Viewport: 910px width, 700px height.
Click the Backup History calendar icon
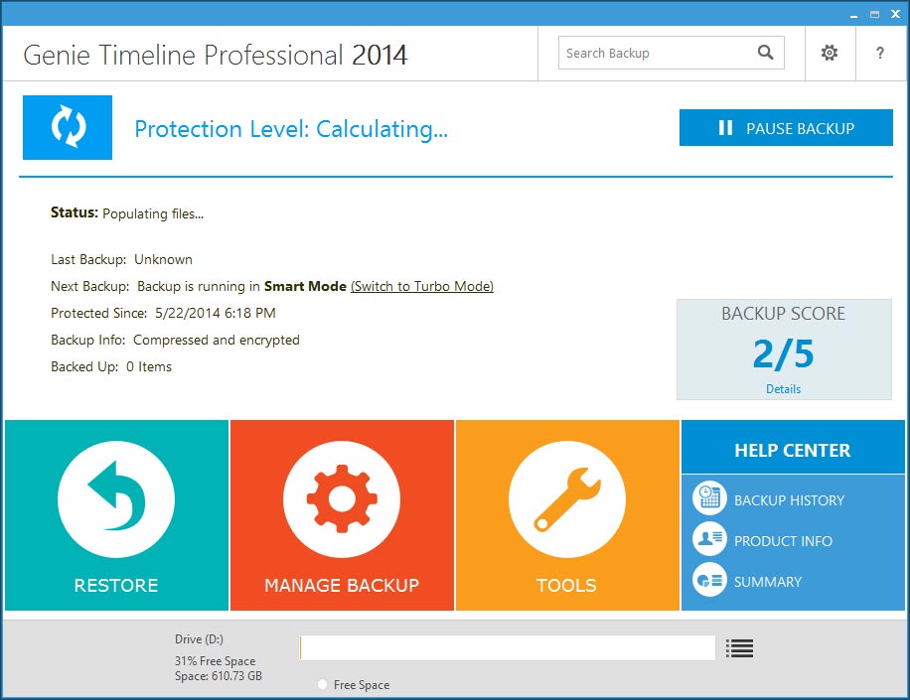[x=709, y=498]
